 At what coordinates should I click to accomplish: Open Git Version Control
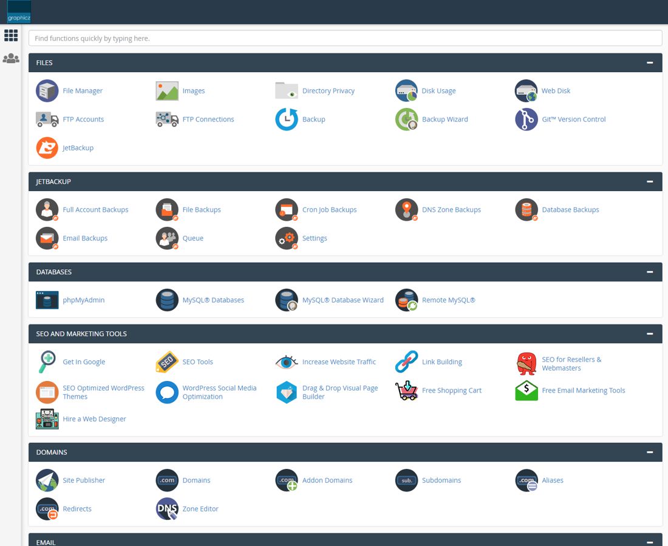pos(574,119)
